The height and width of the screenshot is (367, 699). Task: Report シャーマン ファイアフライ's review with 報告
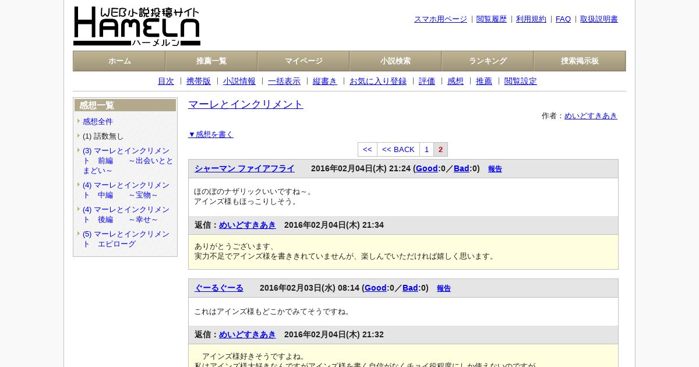[495, 169]
